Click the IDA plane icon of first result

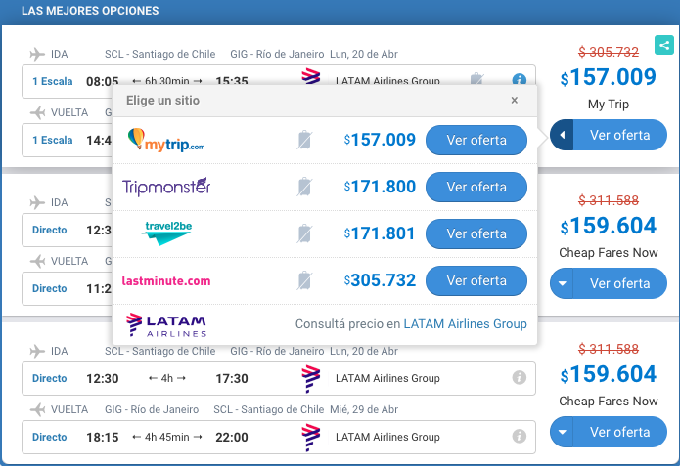point(37,54)
